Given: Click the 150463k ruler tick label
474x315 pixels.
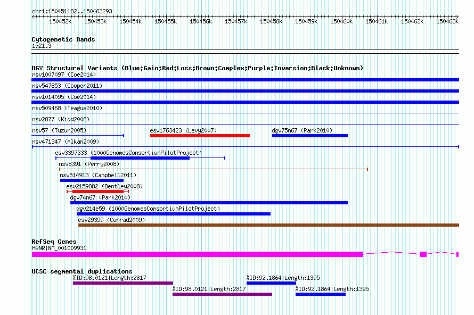Looking at the screenshot, I should point(447,21).
